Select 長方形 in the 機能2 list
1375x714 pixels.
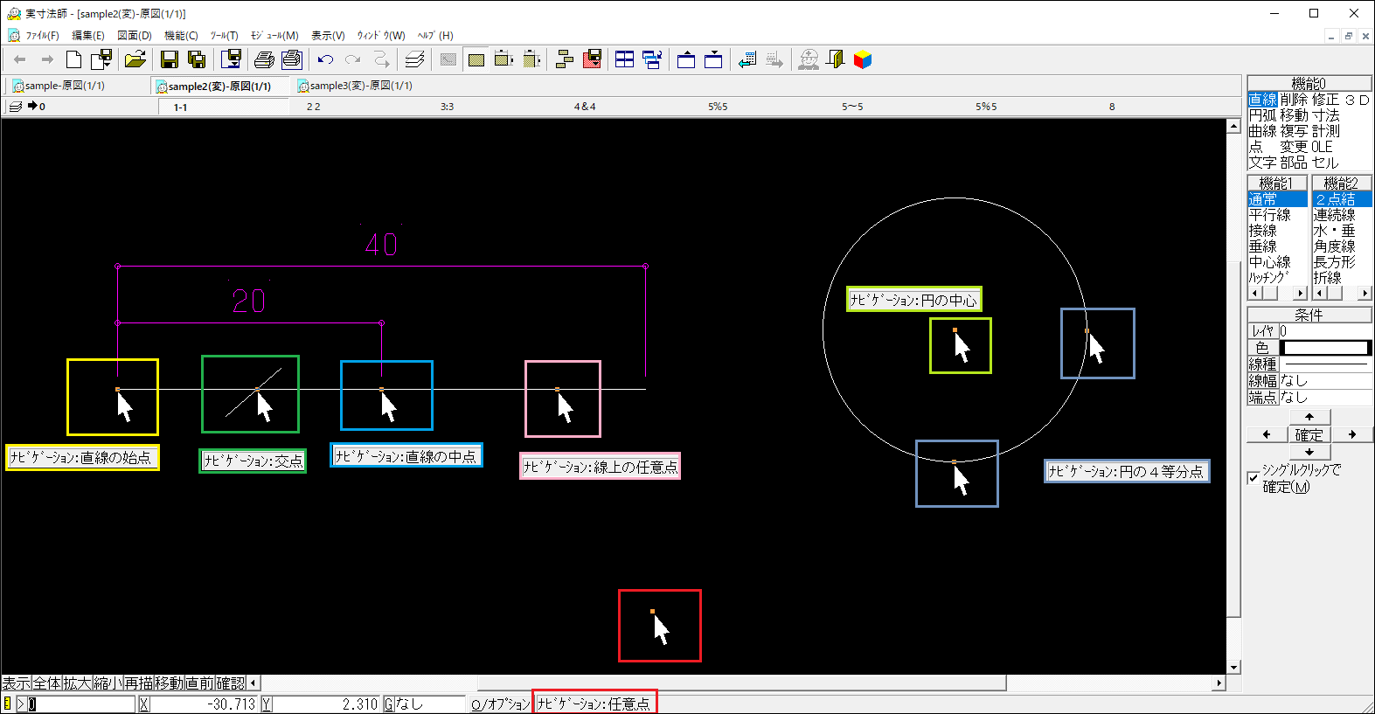[x=1335, y=262]
